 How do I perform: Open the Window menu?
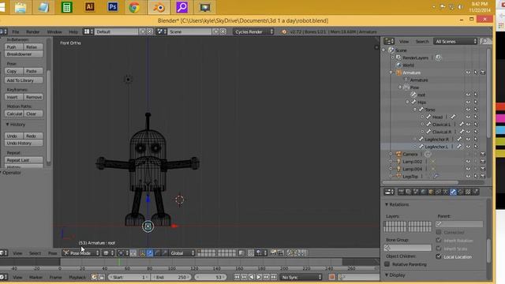[x=54, y=32]
